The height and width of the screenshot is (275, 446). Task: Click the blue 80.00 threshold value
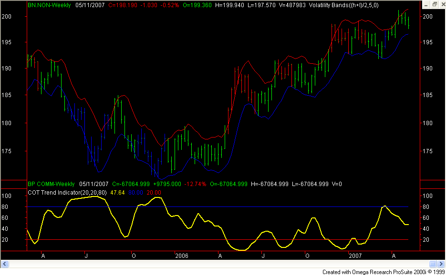(135, 192)
